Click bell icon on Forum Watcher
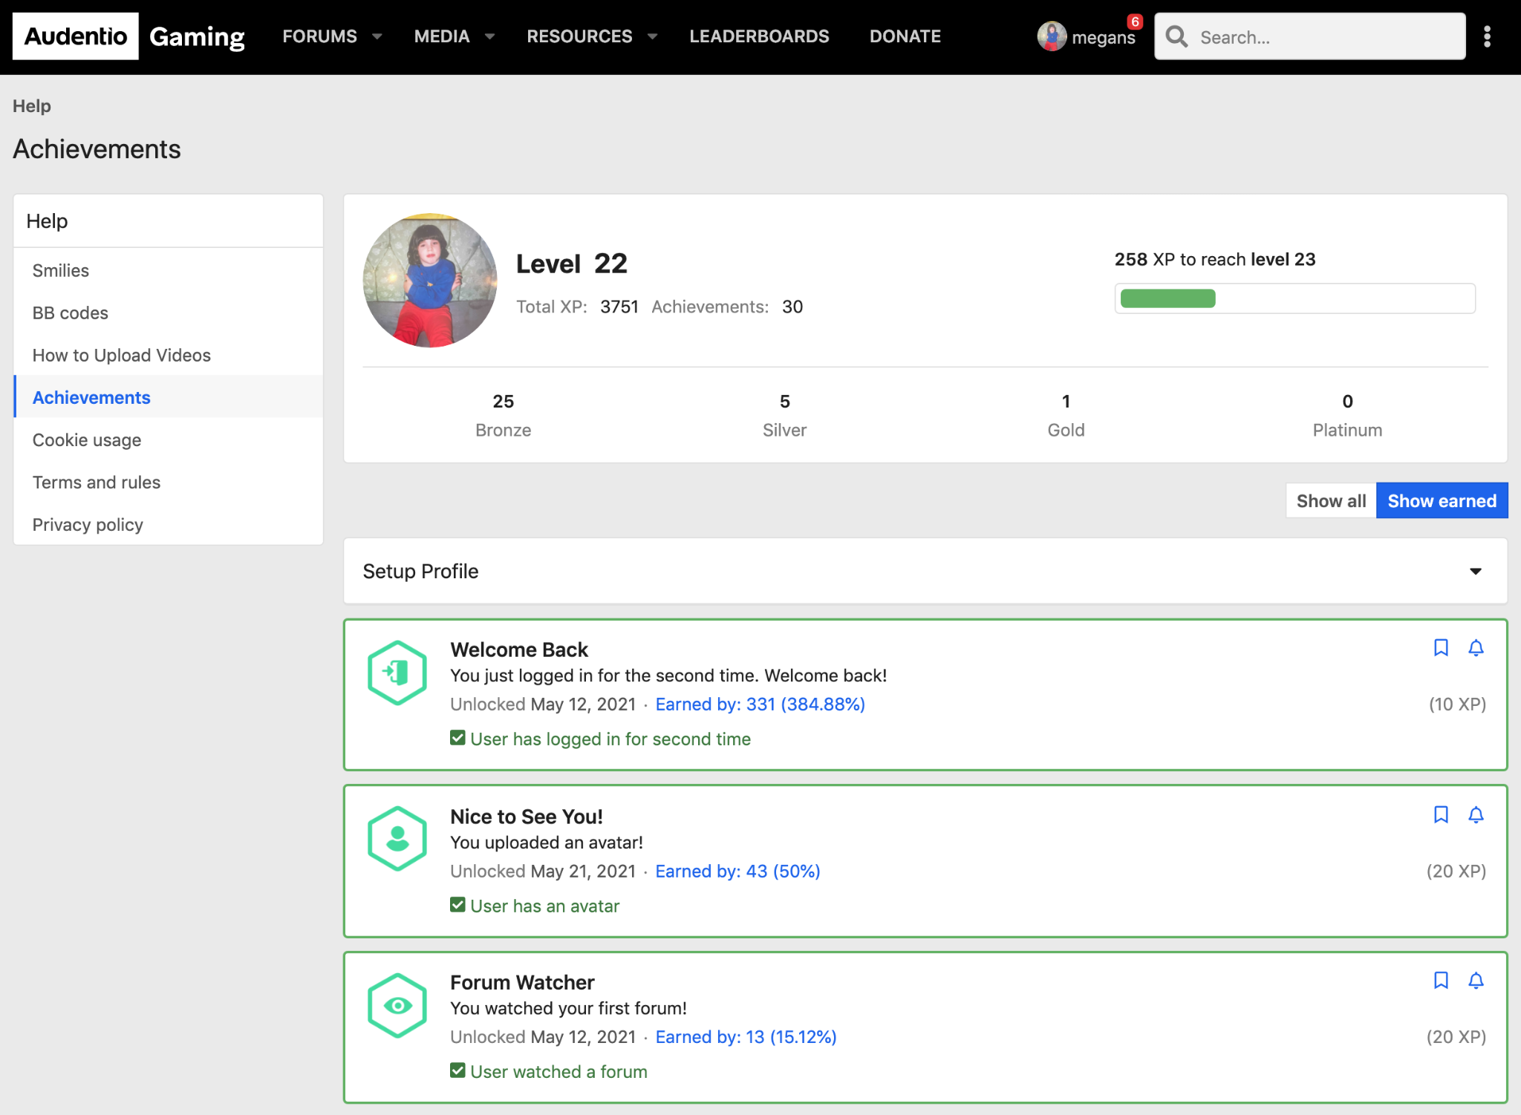1521x1115 pixels. click(1476, 981)
